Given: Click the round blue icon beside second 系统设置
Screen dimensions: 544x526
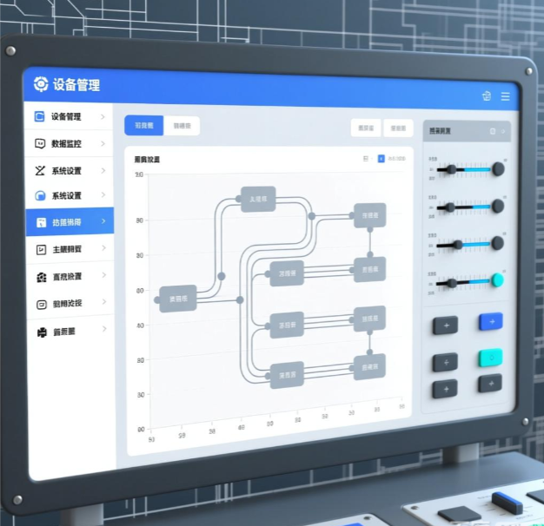Looking at the screenshot, I should pos(40,195).
